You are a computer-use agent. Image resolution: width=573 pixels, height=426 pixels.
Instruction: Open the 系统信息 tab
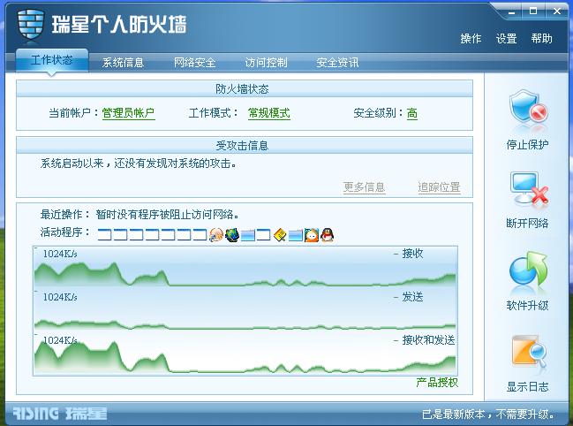pos(123,63)
